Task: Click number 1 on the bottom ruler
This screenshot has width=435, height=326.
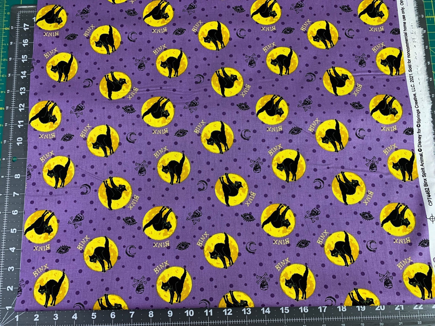Action: [17, 318]
